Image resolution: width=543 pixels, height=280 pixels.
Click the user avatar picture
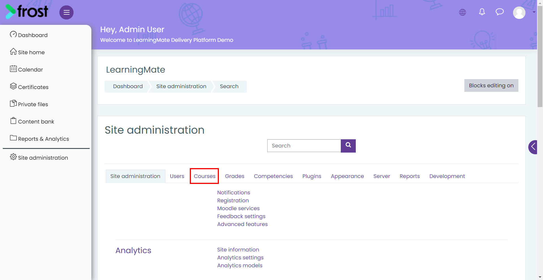tap(519, 12)
